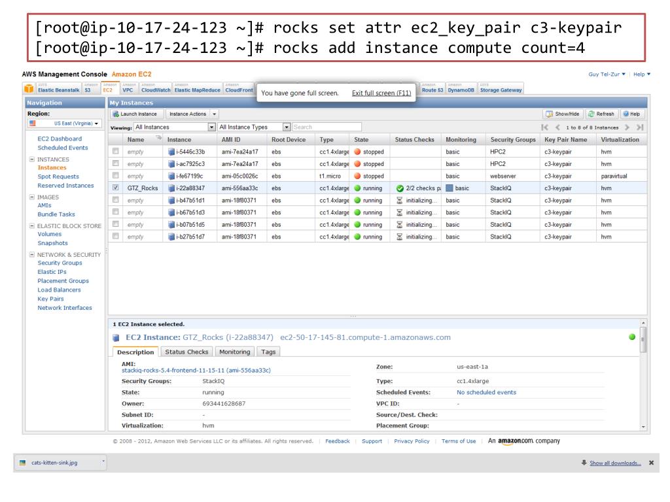Expand the All Instance Types filter dropdown
The image size is (670, 502).
point(287,127)
